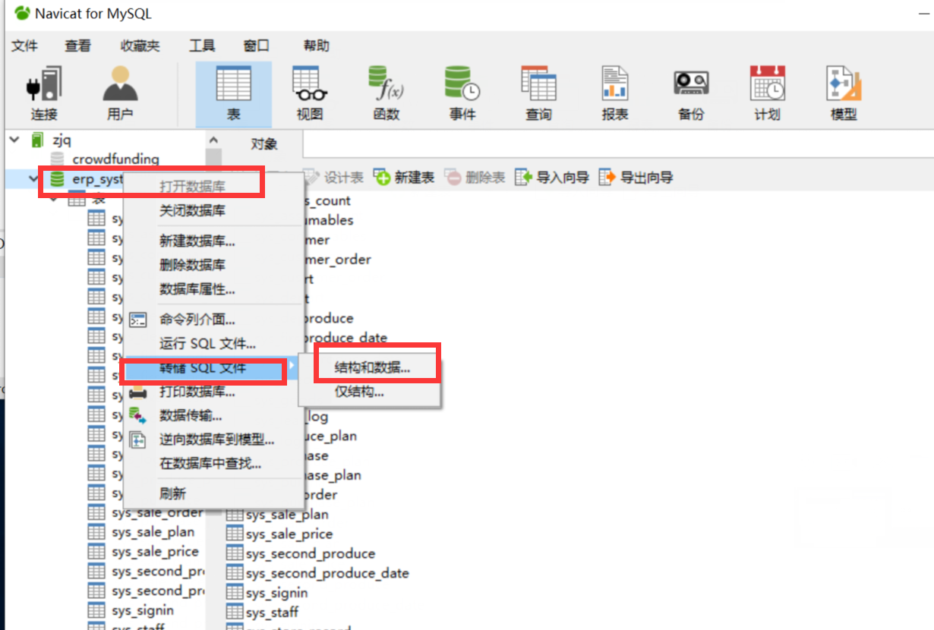Select sys_second_produce_date in the object list
The height and width of the screenshot is (630, 934).
327,574
